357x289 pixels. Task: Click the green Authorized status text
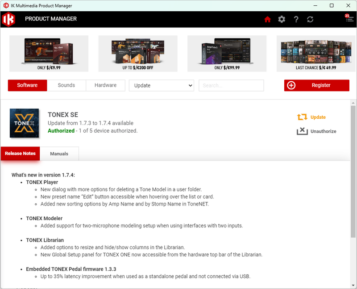pyautogui.click(x=61, y=130)
